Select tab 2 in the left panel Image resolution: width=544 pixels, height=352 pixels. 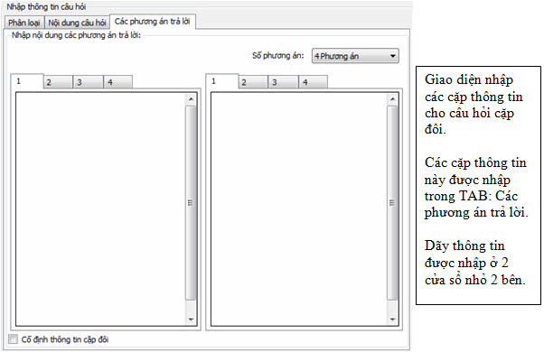click(x=58, y=82)
